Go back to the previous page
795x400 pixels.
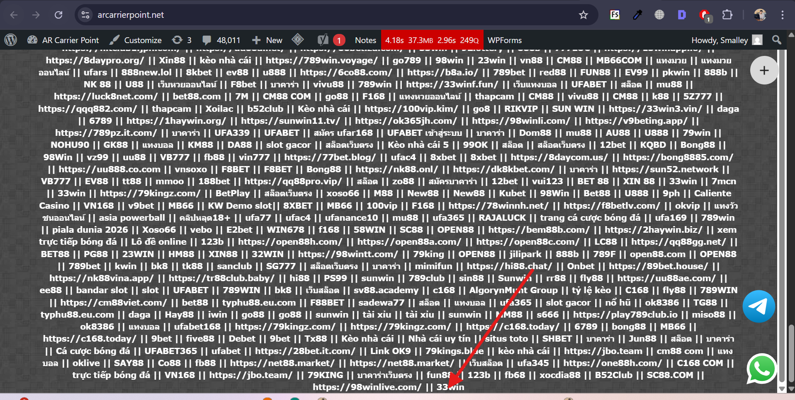[14, 15]
